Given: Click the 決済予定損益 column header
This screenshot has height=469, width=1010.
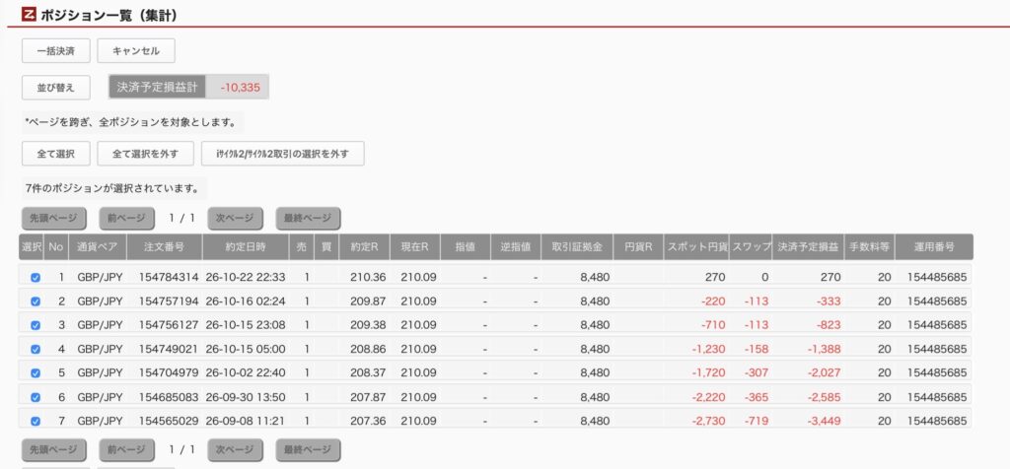Looking at the screenshot, I should tap(808, 247).
